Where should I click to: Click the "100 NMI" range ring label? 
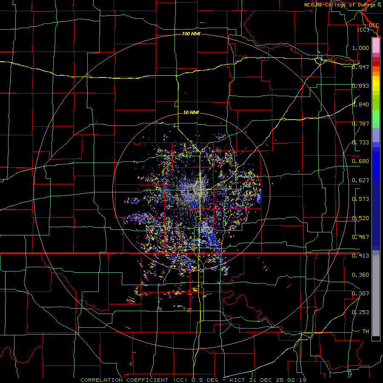[x=191, y=34]
